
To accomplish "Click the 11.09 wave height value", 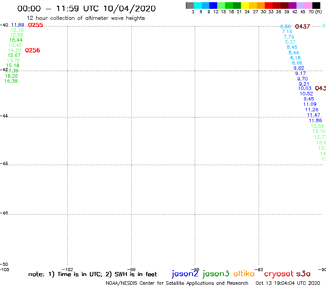I will pyautogui.click(x=310, y=104).
